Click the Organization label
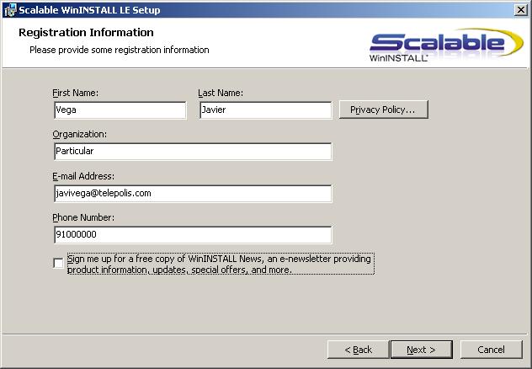Viewport: 532px width, 369px height. coord(79,134)
